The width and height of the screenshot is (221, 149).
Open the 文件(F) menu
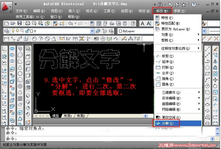click(22, 11)
